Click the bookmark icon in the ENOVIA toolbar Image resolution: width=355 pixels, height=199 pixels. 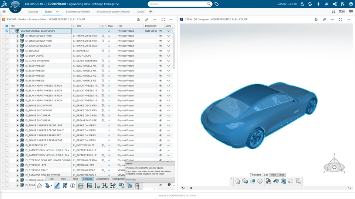65,186
